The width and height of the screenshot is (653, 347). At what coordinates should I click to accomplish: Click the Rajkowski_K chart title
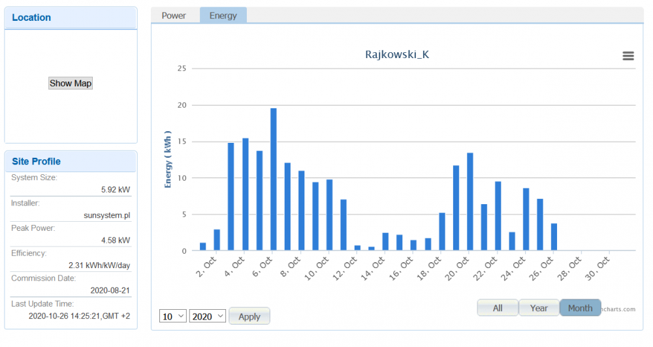(397, 55)
